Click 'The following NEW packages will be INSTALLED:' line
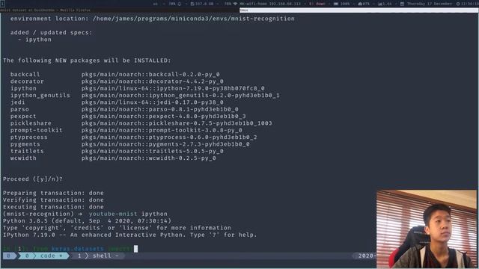 [x=87, y=61]
